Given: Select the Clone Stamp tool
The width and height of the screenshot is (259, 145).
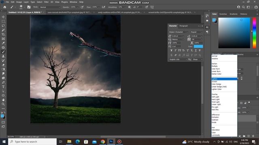Looking at the screenshot, I should (3, 56).
